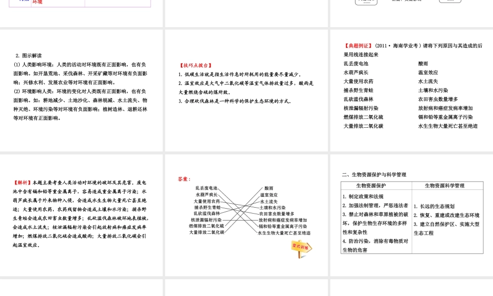Click tip 3 about 合理砍伐森林
Viewport: 493px width, 296px height.
pyautogui.click(x=235, y=101)
